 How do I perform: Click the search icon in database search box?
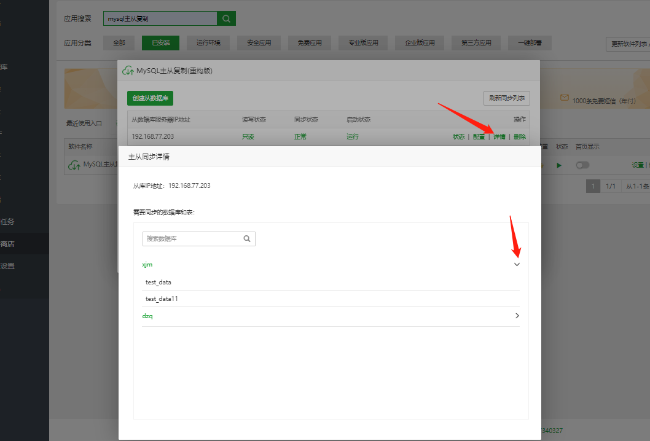pos(247,239)
